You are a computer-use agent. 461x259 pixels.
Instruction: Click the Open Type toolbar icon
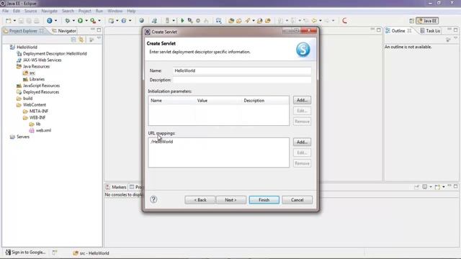pos(231,21)
